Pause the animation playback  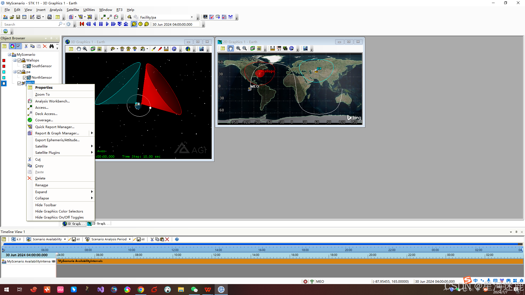pos(101,24)
